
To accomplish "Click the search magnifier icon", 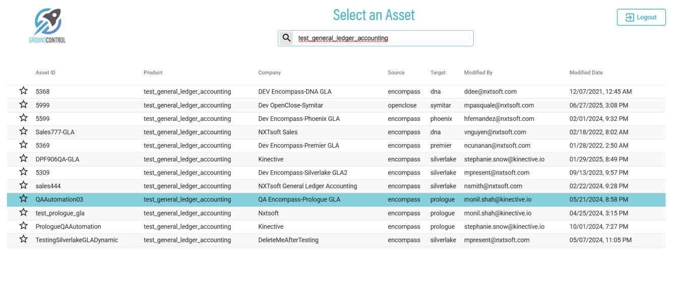I will (x=287, y=38).
